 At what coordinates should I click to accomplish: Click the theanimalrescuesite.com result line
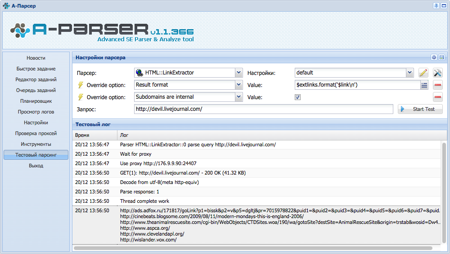point(280,222)
